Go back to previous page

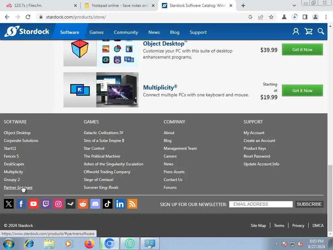tap(7, 17)
